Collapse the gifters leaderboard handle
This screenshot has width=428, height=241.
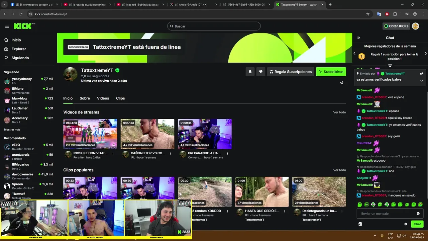[390, 65]
